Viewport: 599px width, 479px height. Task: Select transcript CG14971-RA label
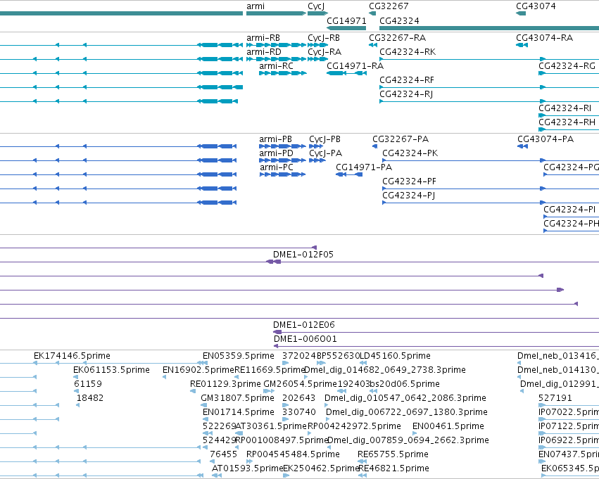click(355, 66)
